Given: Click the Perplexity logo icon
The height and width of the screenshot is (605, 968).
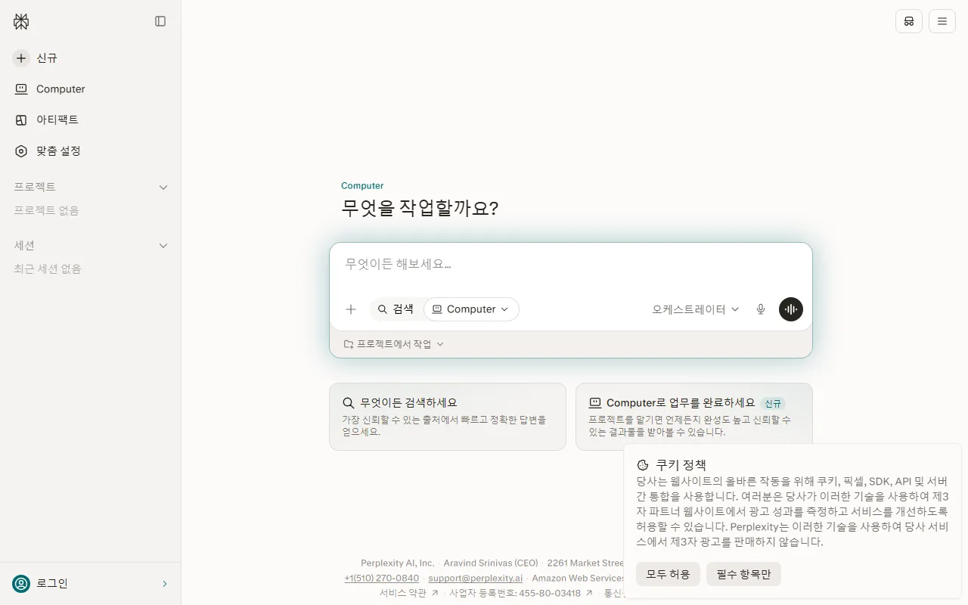Looking at the screenshot, I should tap(21, 21).
